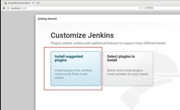Screen dimensions: 180x110
Task: Click Install suggested plugins card
Action: point(76,68)
